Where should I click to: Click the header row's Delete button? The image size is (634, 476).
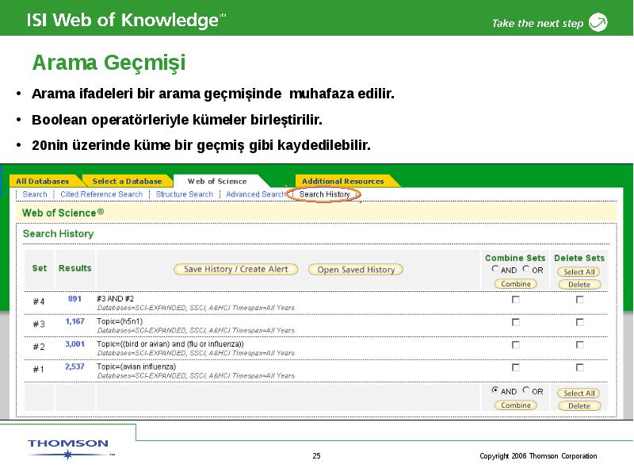579,285
